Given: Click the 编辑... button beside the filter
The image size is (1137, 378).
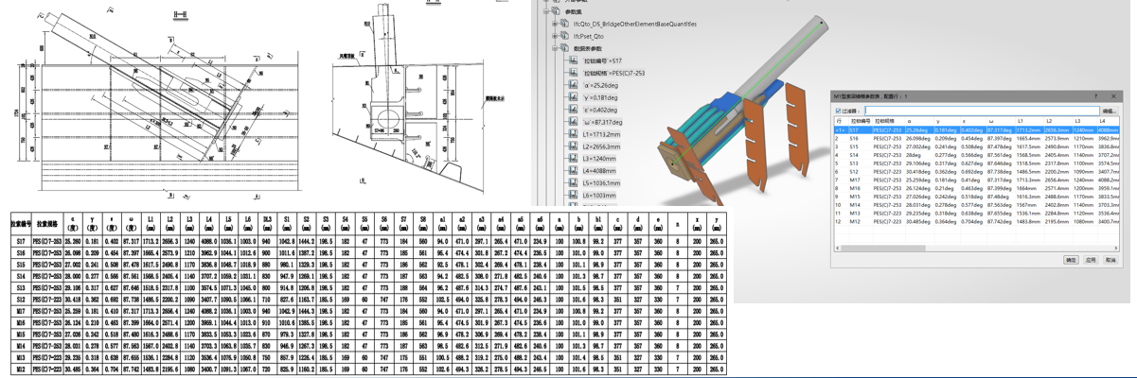Looking at the screenshot, I should pyautogui.click(x=1109, y=111).
